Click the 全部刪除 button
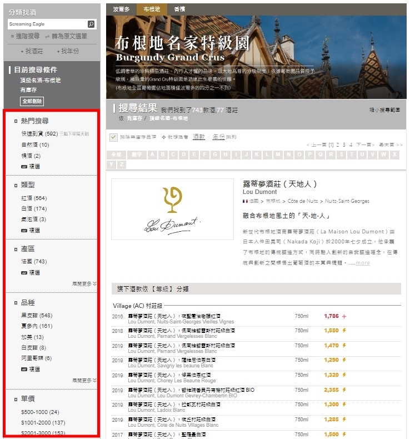Viewport: 410px width, 439px height. (32, 101)
